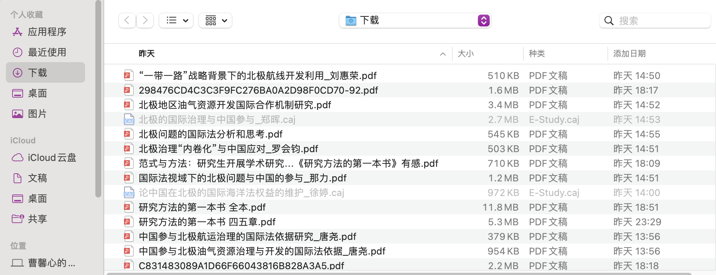The width and height of the screenshot is (716, 275).
Task: Select the file 北极问题的国际法分析和思考.pdf
Action: click(x=211, y=134)
